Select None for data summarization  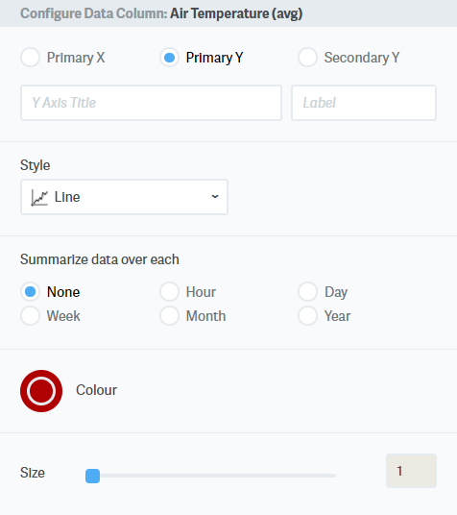pos(30,292)
